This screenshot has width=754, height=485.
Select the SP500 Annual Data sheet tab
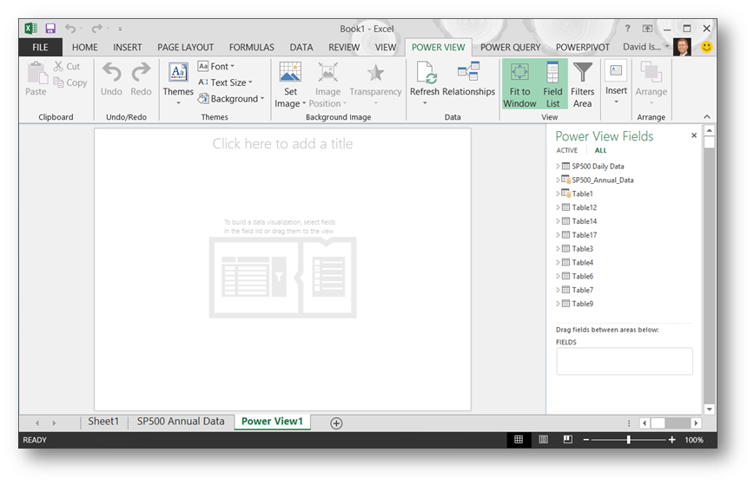pyautogui.click(x=181, y=421)
